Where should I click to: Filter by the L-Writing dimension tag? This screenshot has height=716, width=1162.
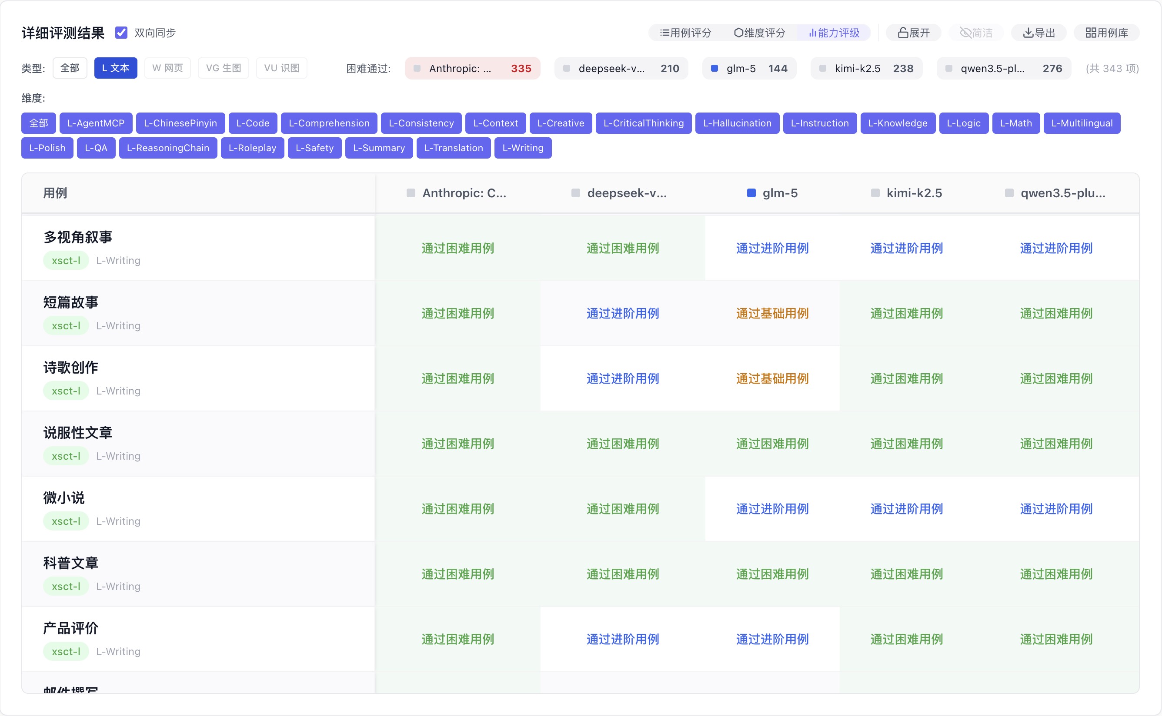click(522, 148)
